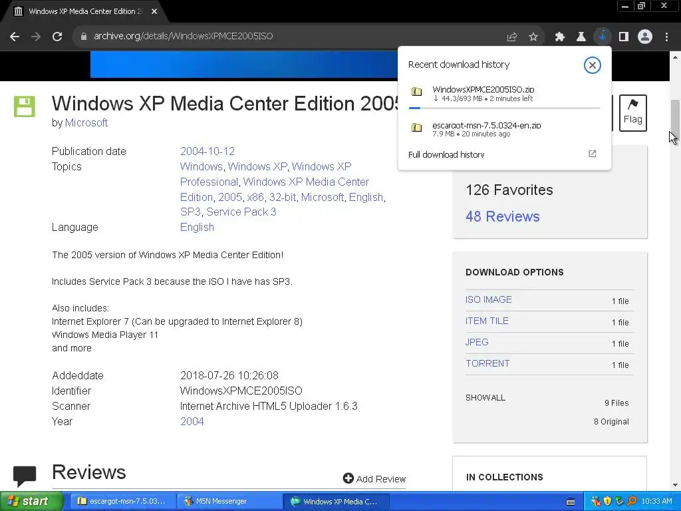Open the Microsoft creator link
This screenshot has width=681, height=511.
pyautogui.click(x=86, y=123)
